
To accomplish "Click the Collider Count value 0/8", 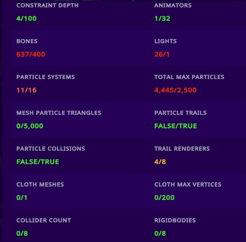I will coord(22,234).
